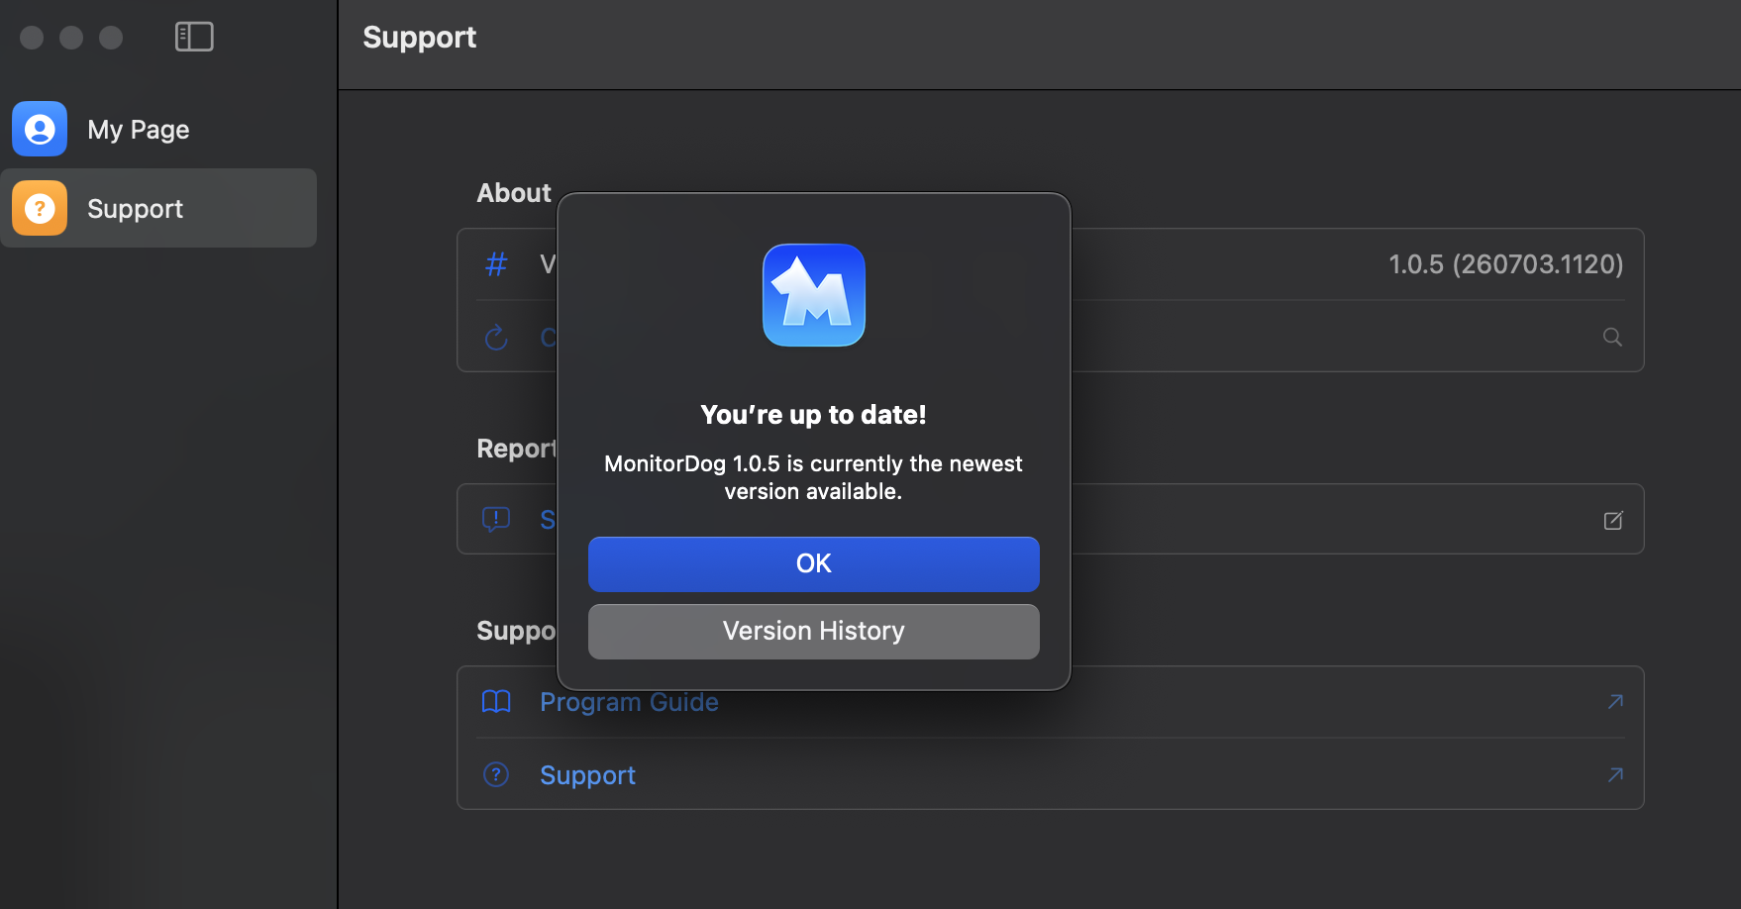The height and width of the screenshot is (909, 1741).
Task: Open Version History from the dialog
Action: coord(813,631)
